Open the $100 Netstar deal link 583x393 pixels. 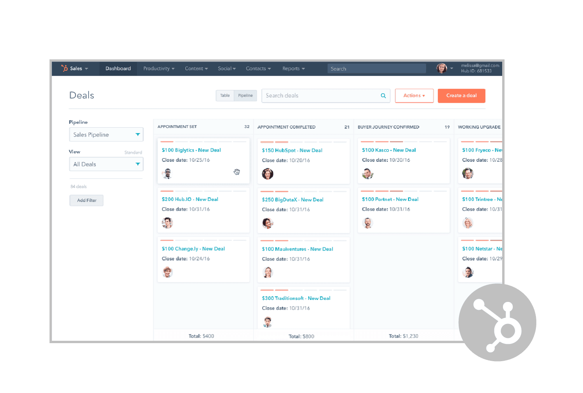(x=482, y=249)
